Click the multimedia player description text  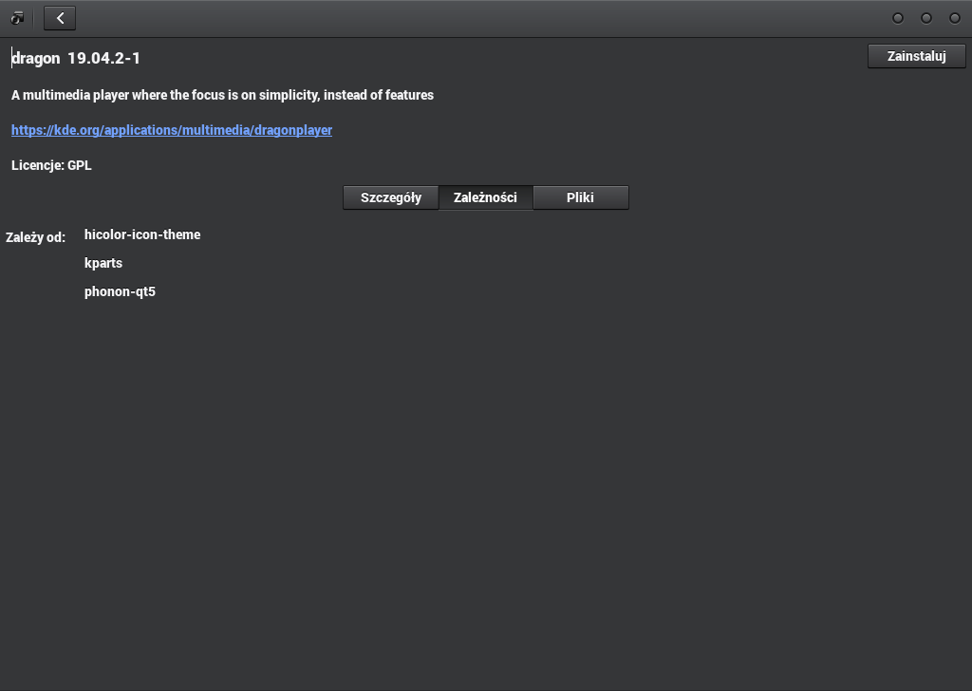click(x=222, y=96)
